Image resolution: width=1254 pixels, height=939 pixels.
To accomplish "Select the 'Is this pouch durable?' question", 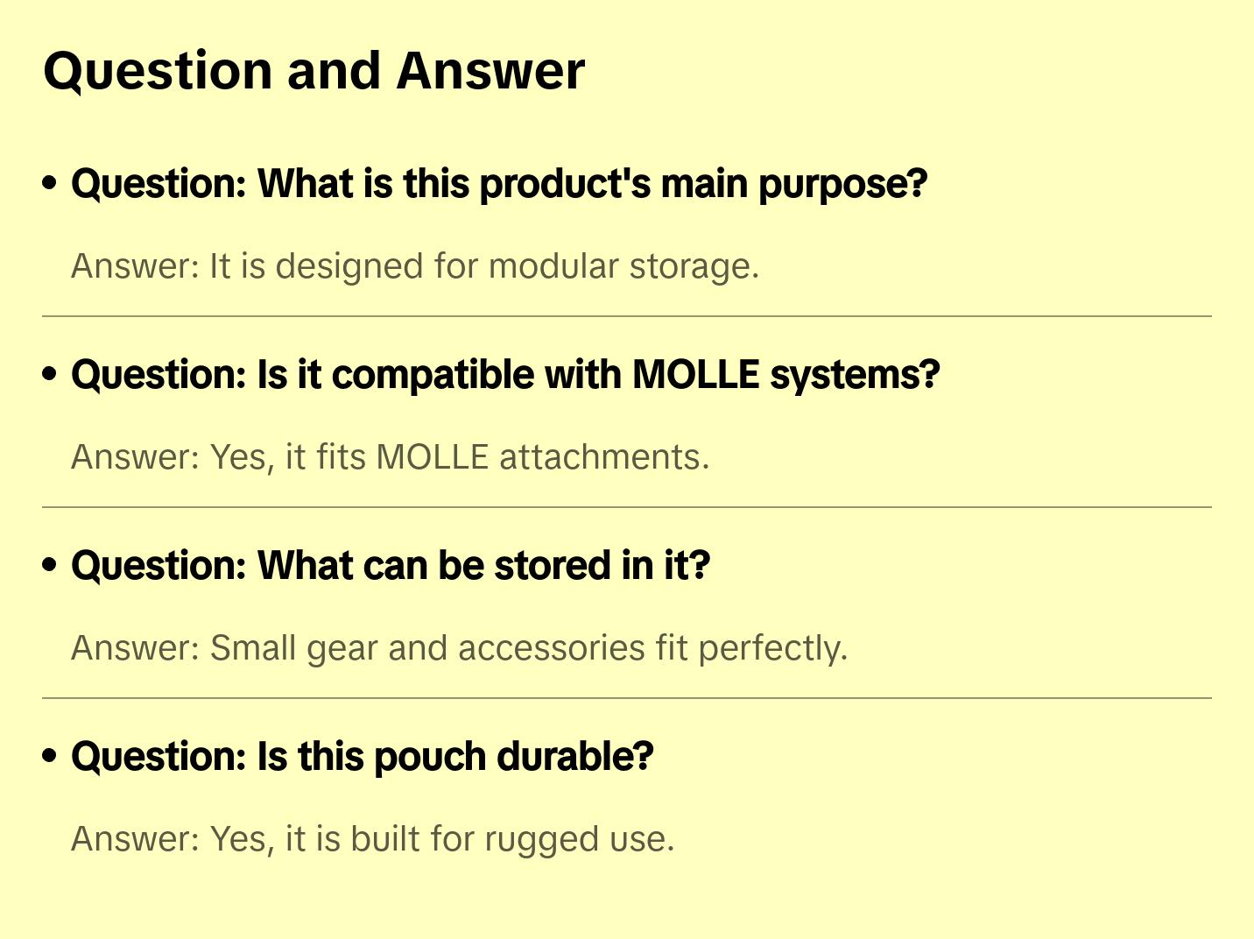I will [362, 757].
